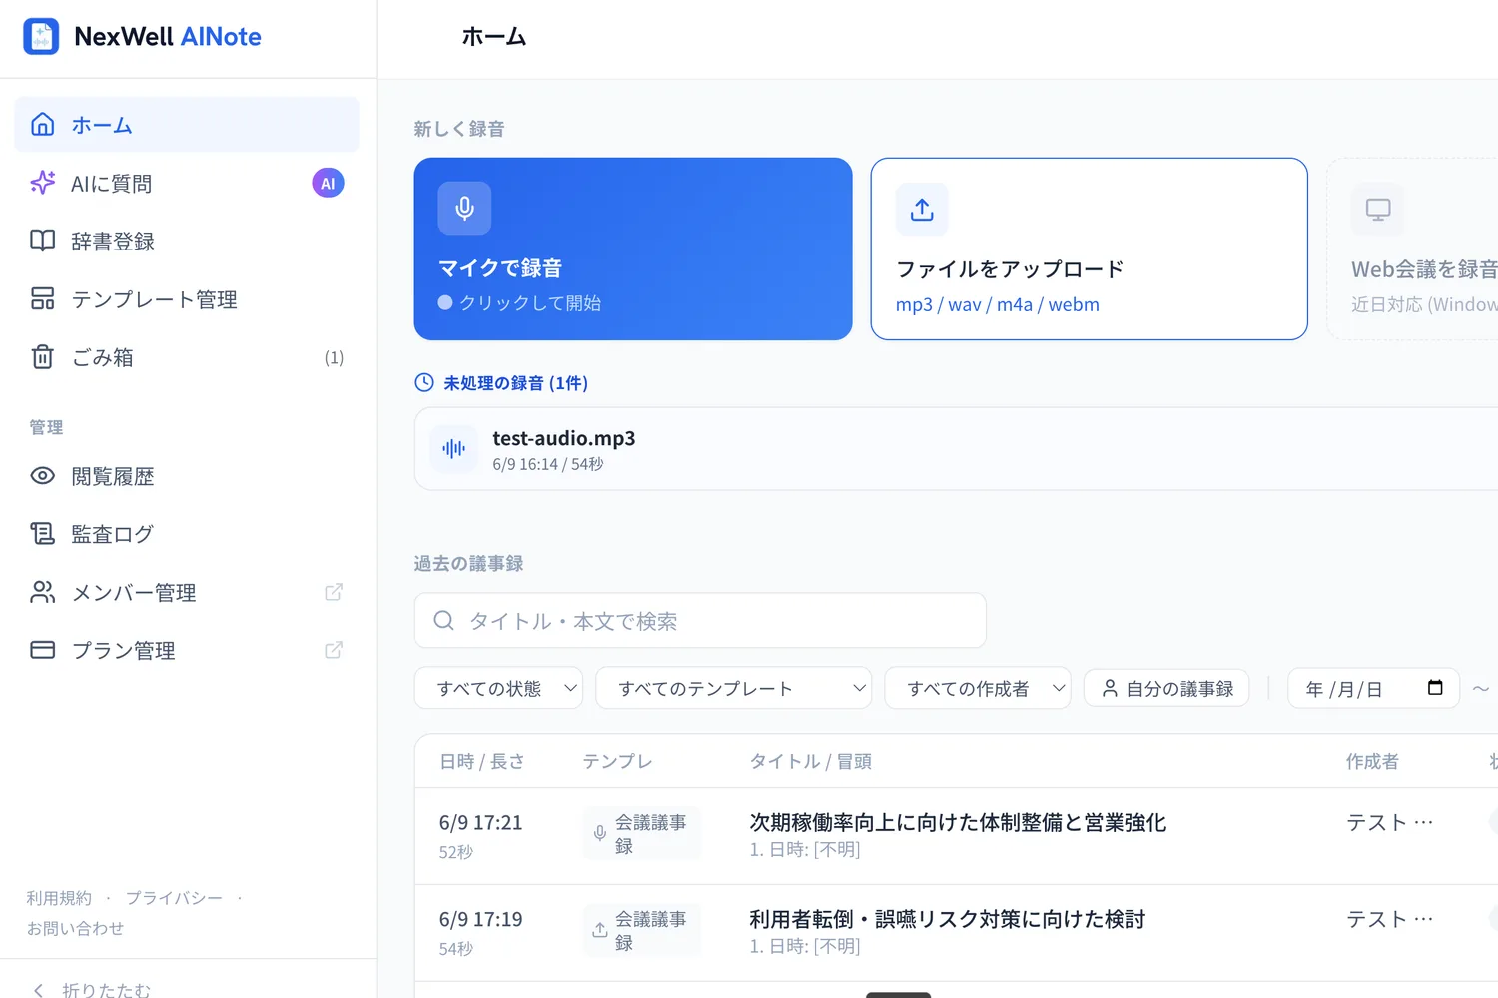Click the upload icon in the 17:19 row

[600, 930]
